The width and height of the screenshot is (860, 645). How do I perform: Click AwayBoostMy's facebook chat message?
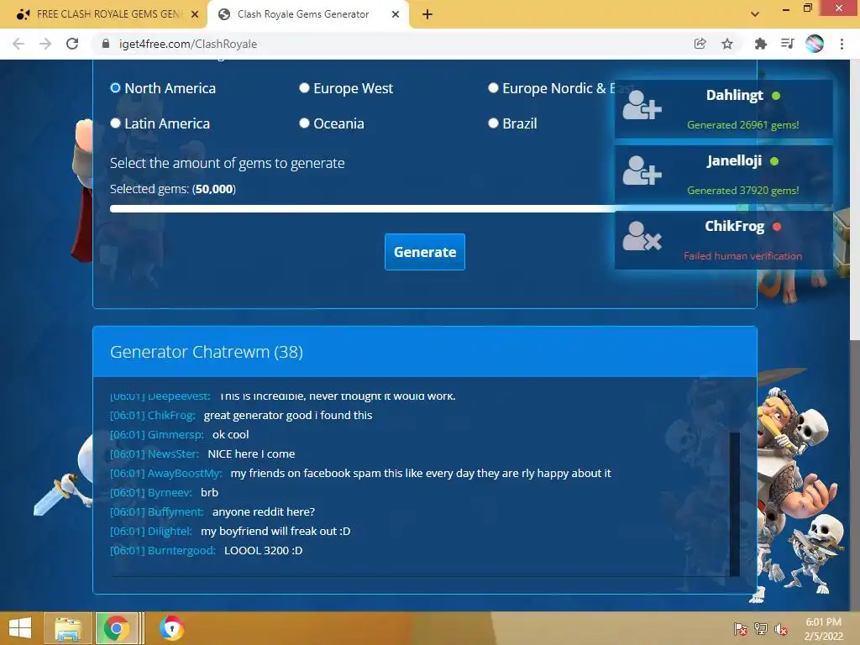421,473
